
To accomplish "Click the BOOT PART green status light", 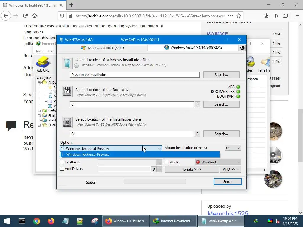I will [x=238, y=96].
